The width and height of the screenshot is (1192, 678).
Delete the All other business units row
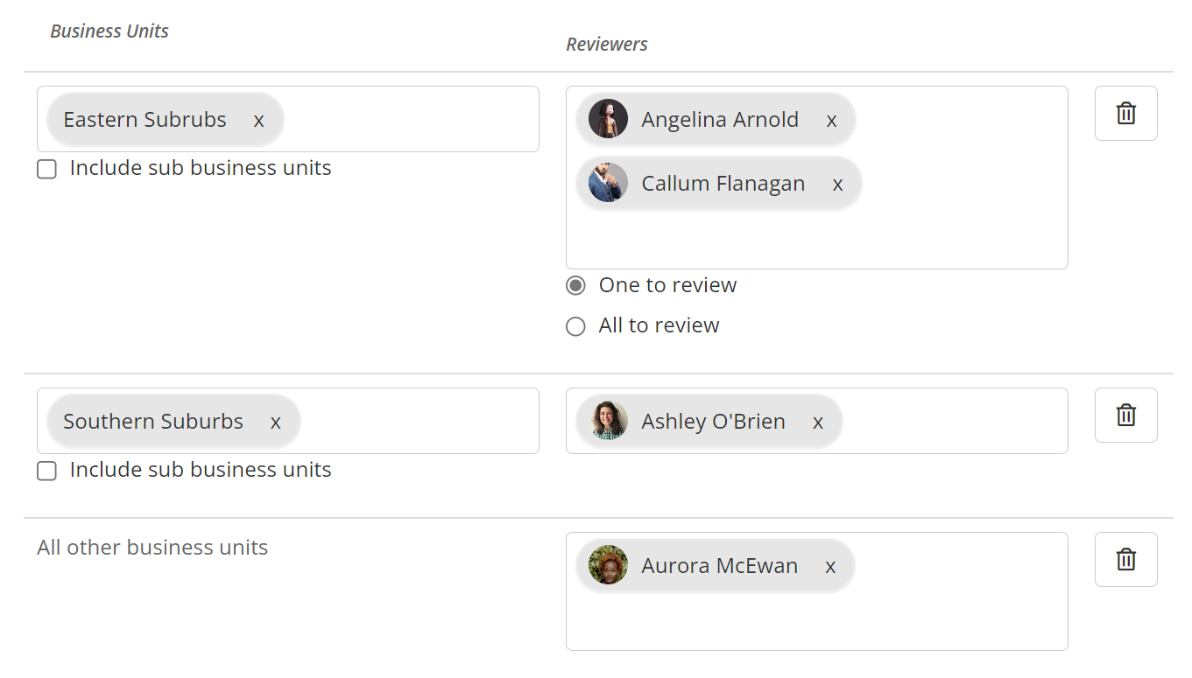click(1125, 559)
